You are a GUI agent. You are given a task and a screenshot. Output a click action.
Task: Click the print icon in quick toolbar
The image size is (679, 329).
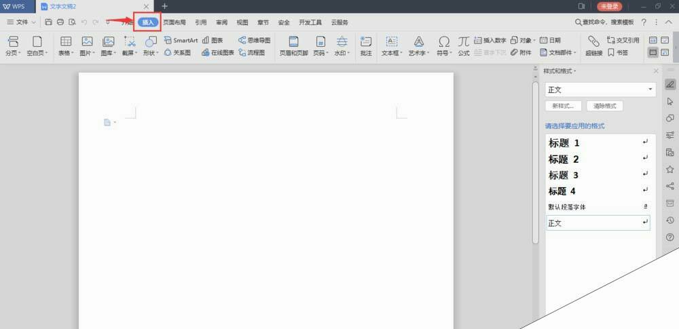pyautogui.click(x=60, y=22)
